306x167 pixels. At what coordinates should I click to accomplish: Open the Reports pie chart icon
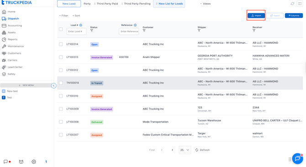click(4, 39)
